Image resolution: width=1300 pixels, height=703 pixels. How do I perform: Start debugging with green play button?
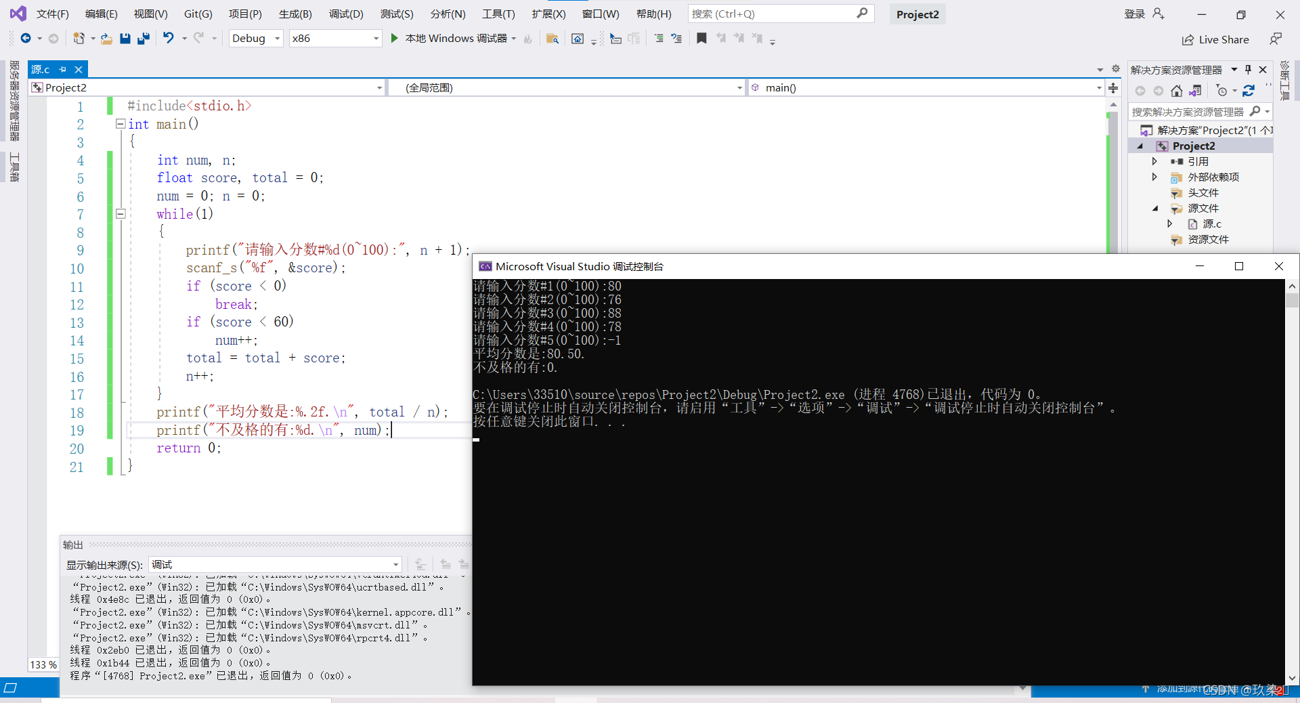tap(395, 39)
